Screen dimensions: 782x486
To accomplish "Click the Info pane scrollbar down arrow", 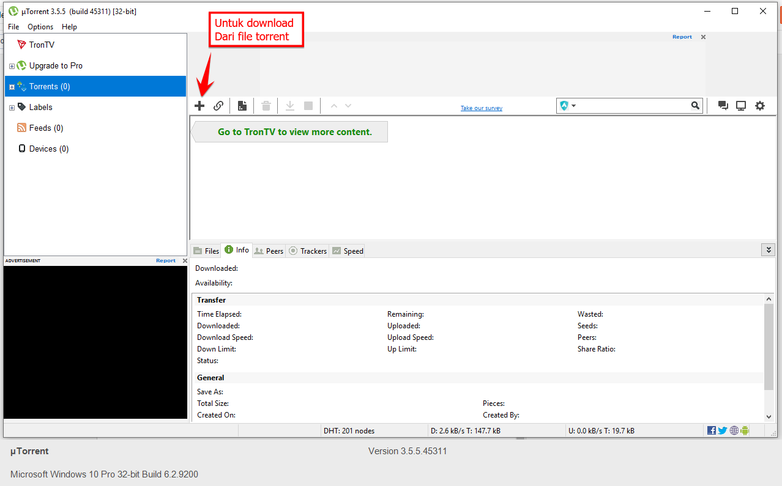I will pos(769,416).
